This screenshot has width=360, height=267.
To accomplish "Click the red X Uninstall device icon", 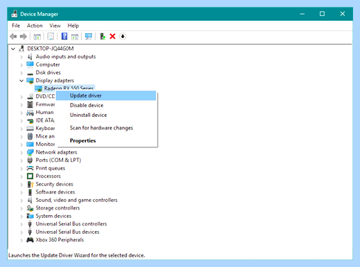I will pos(113,36).
